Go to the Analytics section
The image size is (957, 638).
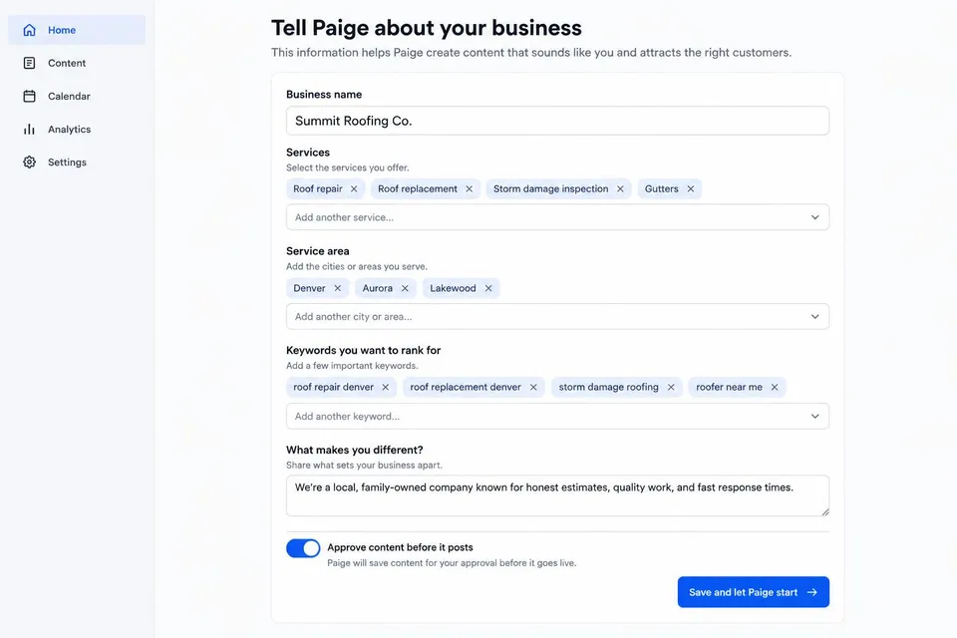click(77, 129)
